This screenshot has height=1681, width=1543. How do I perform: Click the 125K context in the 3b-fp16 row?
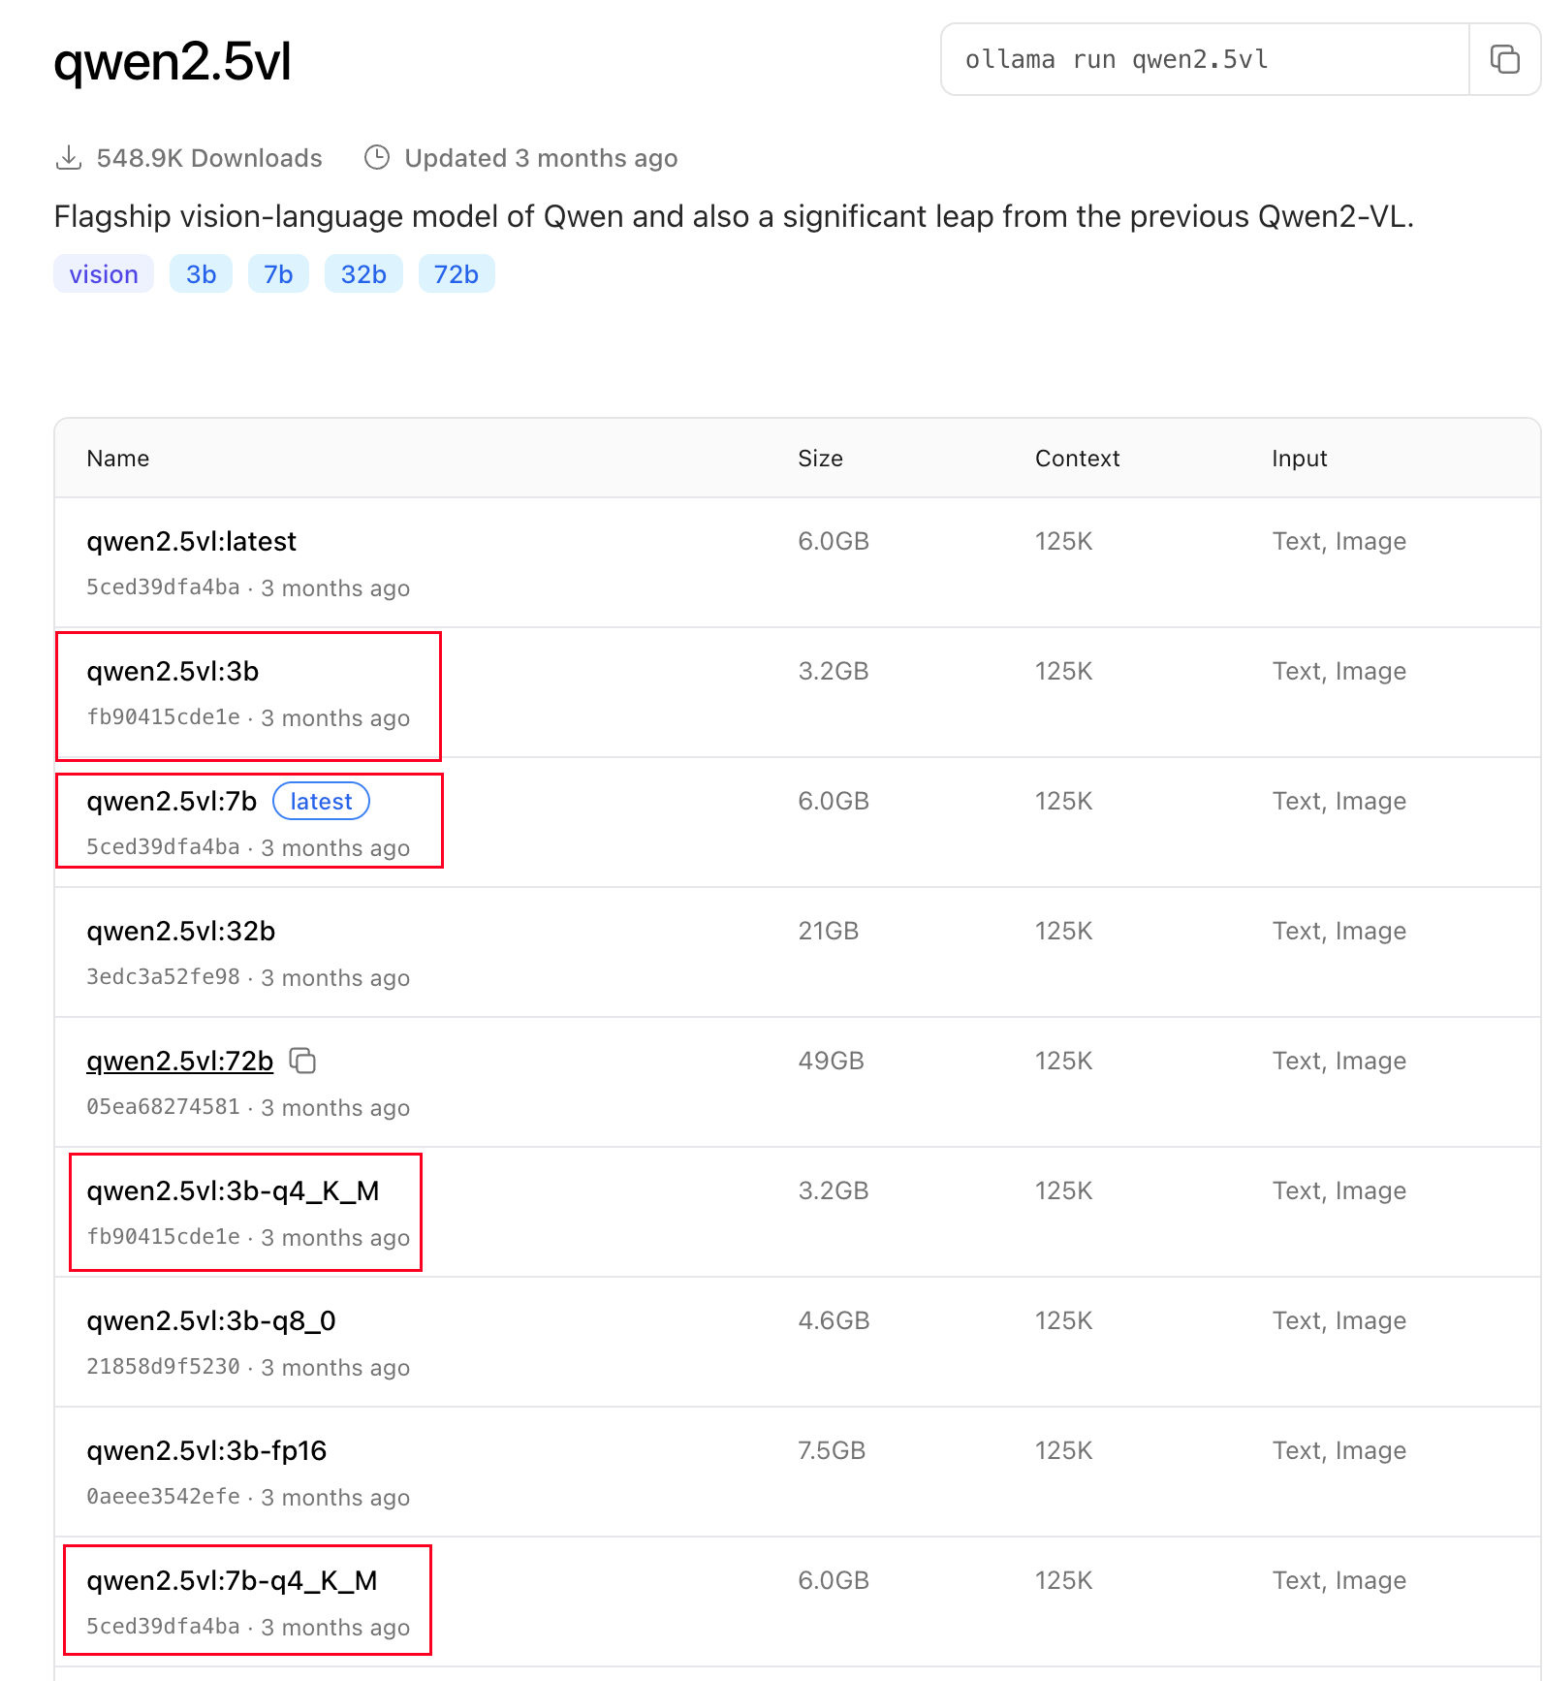pyautogui.click(x=1063, y=1450)
